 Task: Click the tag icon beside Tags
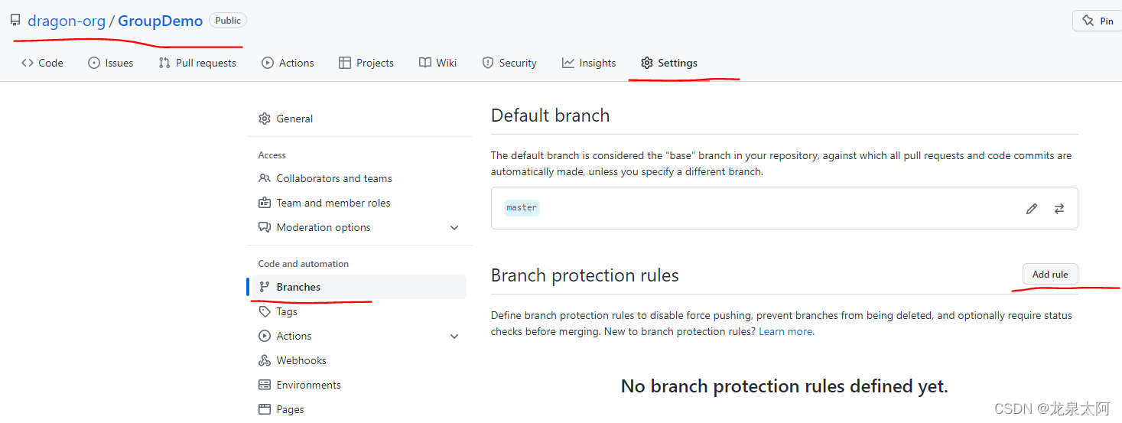[x=265, y=311]
